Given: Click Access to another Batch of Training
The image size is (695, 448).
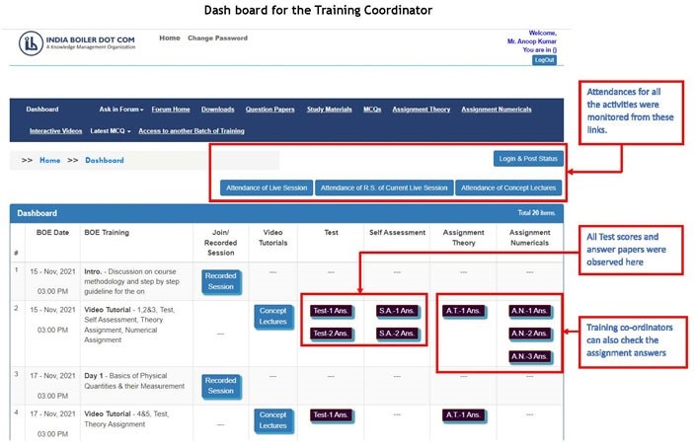Looking at the screenshot, I should click(191, 130).
